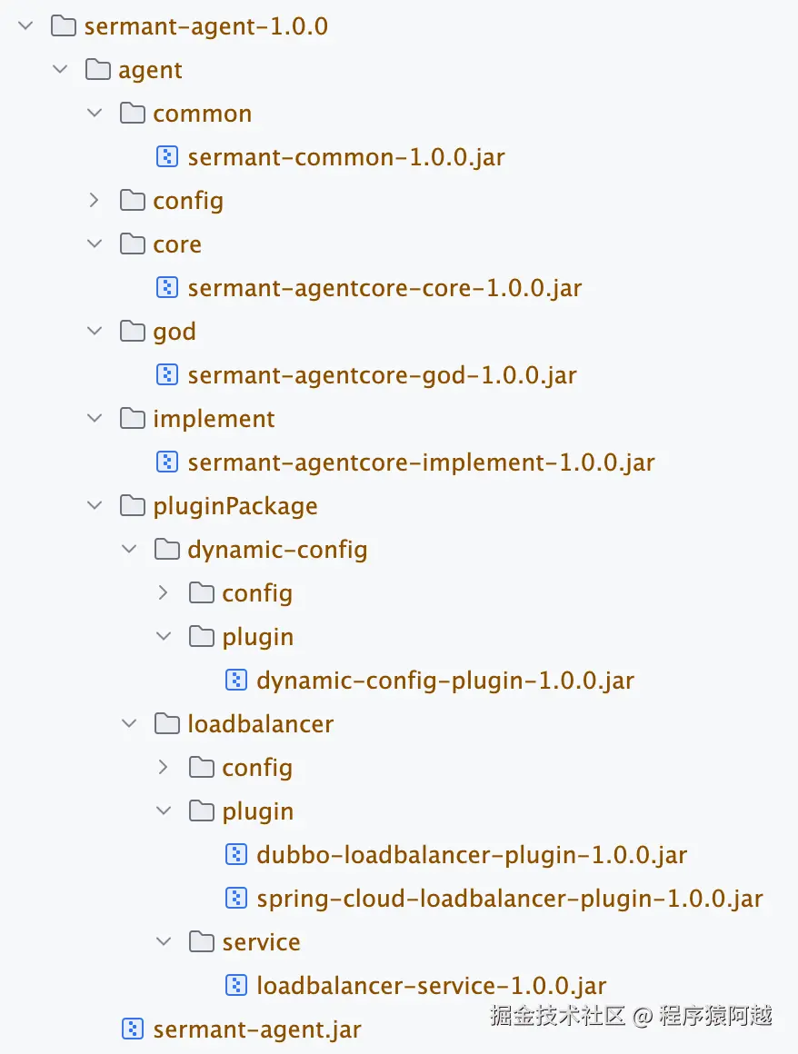
Task: Select the sermant-agent.jar file name
Action: pos(257,1029)
